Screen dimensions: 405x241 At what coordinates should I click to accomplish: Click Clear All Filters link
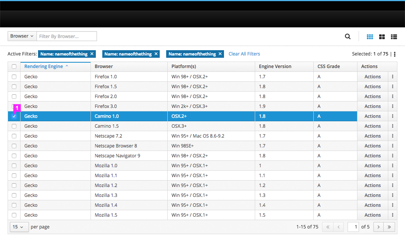[244, 54]
